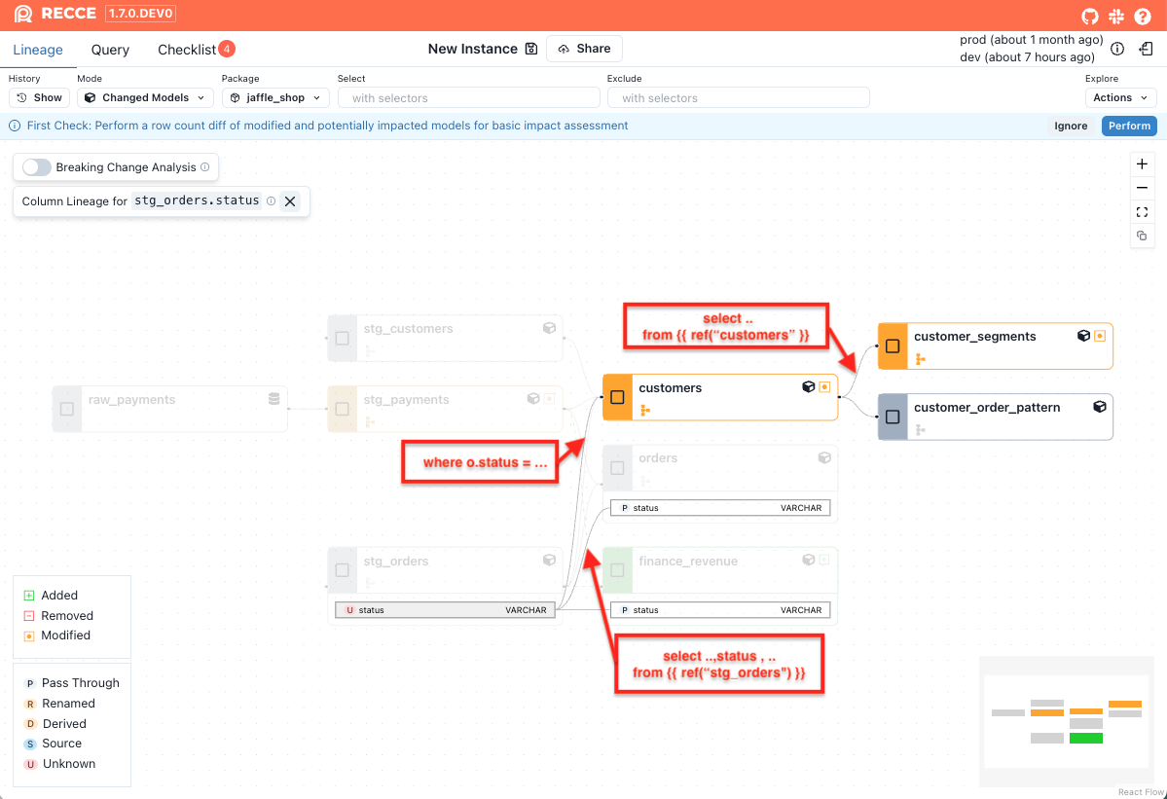
Task: Close the column lineage filter with X
Action: coord(290,201)
